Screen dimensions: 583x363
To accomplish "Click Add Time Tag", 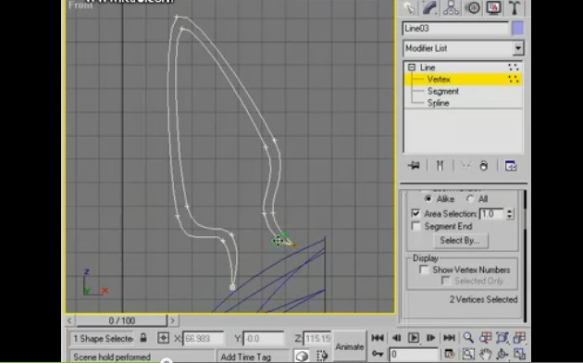I will (246, 357).
